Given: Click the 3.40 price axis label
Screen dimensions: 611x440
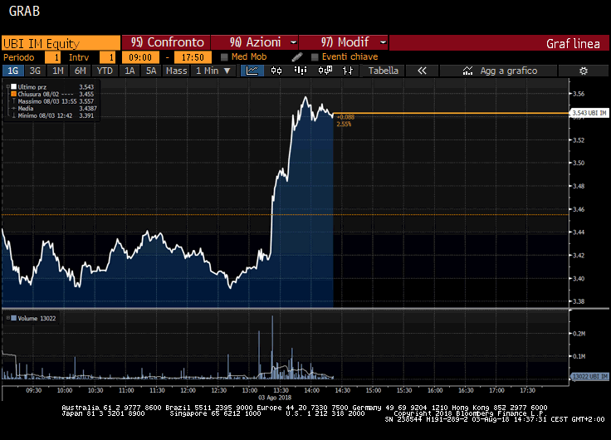Looking at the screenshot, I should click(x=579, y=278).
